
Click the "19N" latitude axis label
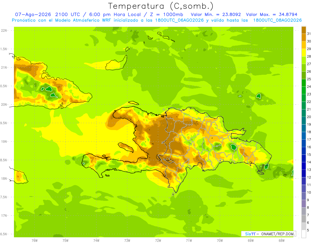pyautogui.click(x=4, y=142)
